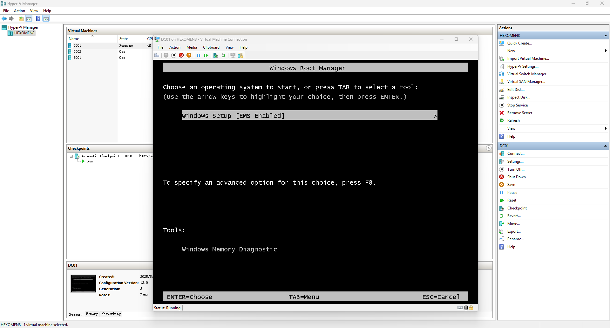Image resolution: width=610 pixels, height=328 pixels.
Task: Collapse the Checkpoints pane with round arrow
Action: [x=489, y=148]
